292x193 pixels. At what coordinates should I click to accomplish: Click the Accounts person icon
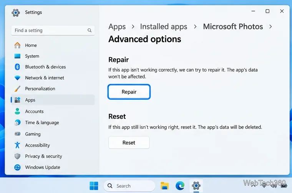click(x=17, y=111)
